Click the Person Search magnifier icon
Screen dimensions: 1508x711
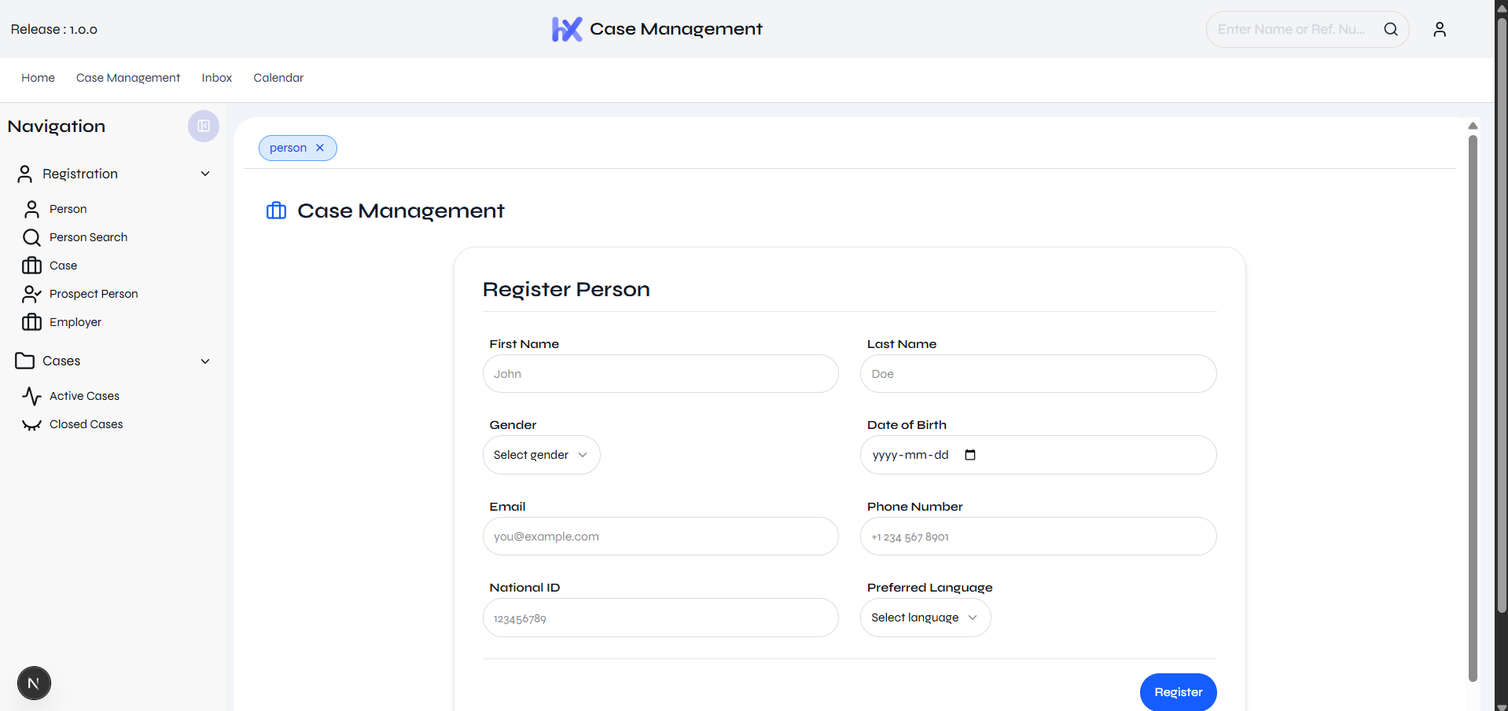pyautogui.click(x=31, y=237)
